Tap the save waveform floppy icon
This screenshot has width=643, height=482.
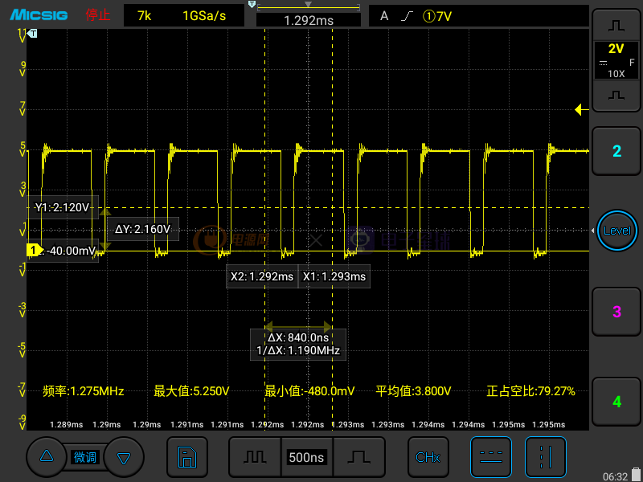(x=186, y=457)
